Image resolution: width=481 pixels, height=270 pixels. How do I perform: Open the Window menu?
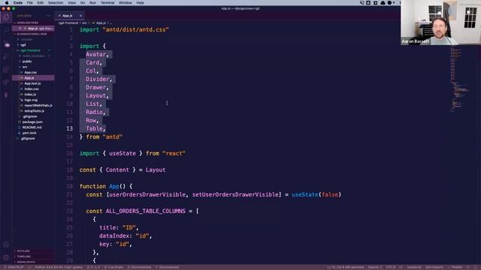point(126,3)
